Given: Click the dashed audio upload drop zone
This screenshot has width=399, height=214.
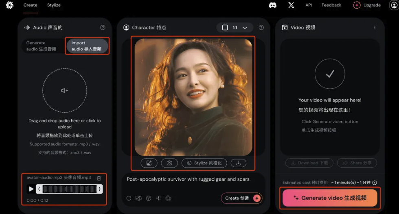Looking at the screenshot, I should click(65, 90).
